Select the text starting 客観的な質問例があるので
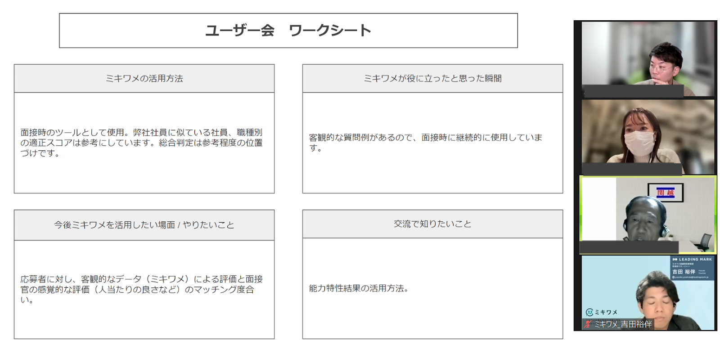 pos(426,142)
